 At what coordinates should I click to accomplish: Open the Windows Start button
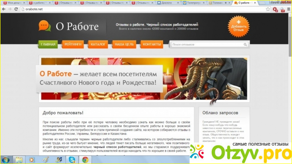pyautogui.click(x=6, y=160)
